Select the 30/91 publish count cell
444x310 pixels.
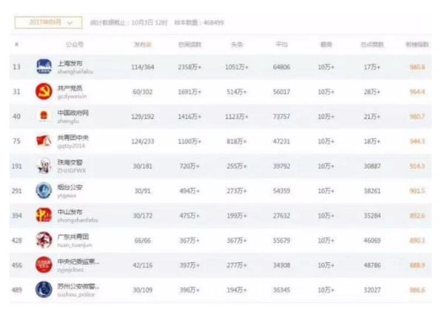click(143, 191)
